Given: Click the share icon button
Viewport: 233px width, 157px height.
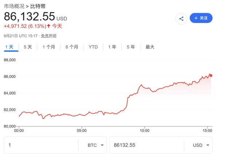Looking at the screenshot, I should (x=181, y=18).
